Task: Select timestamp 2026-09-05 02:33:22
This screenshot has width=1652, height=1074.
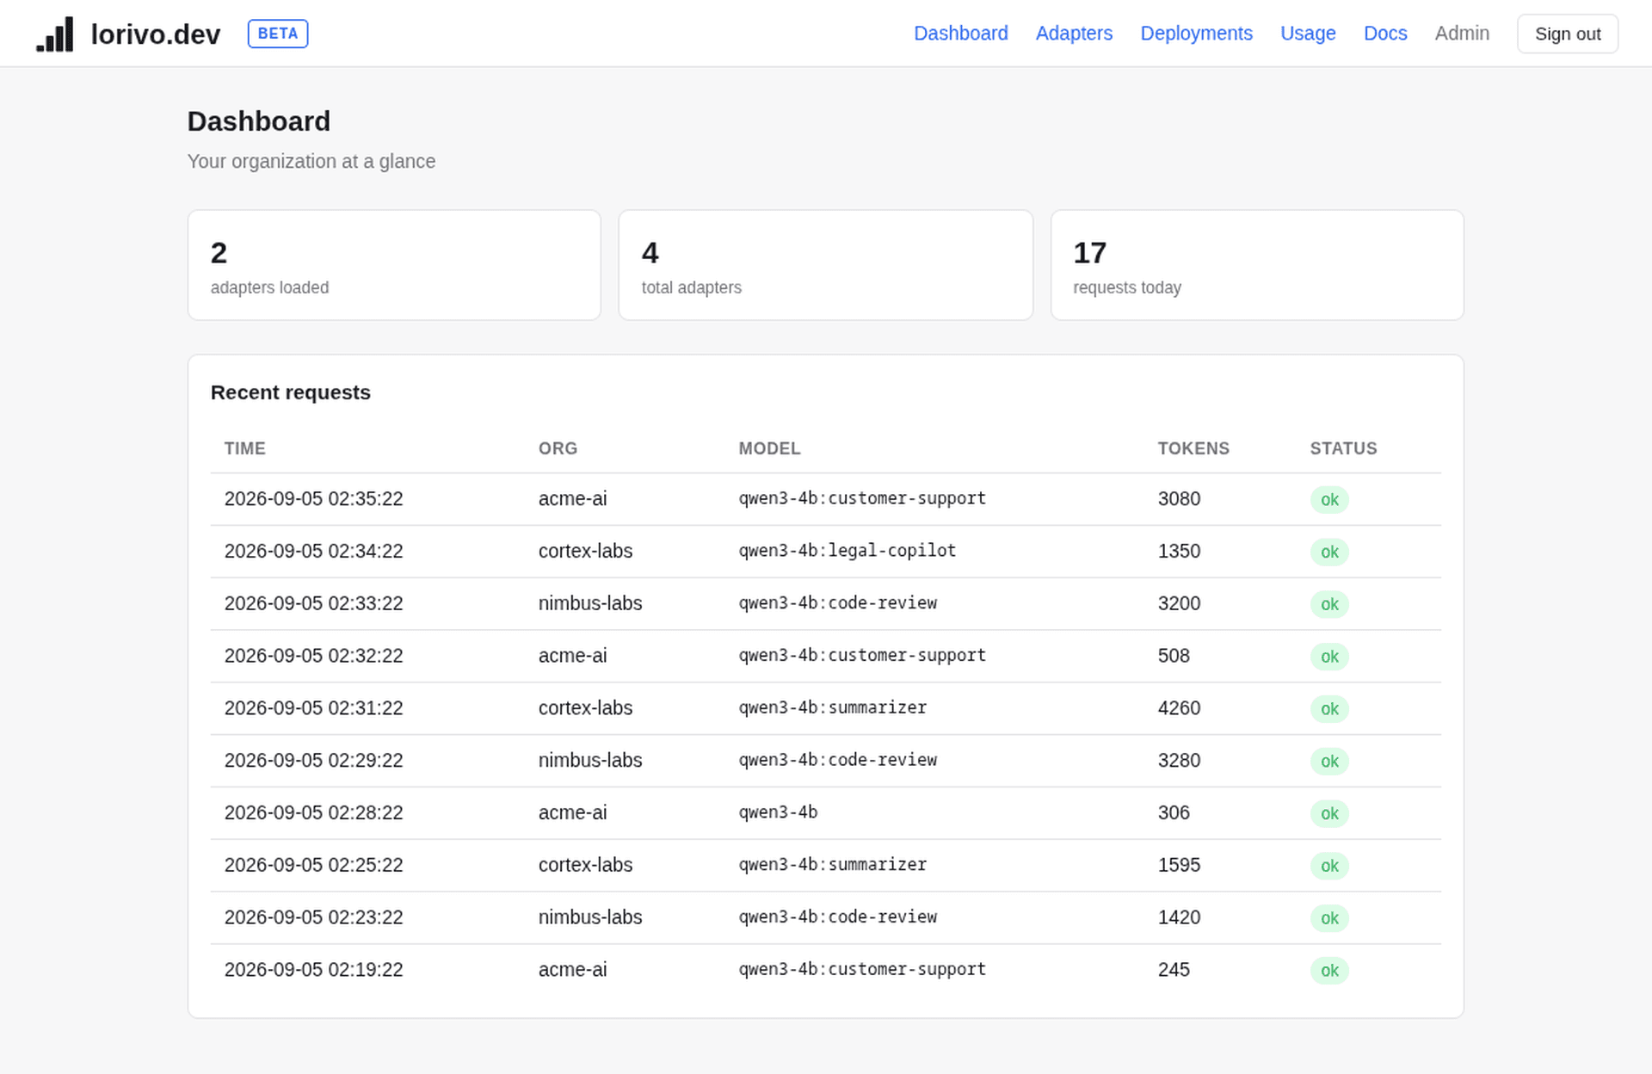Action: coord(313,604)
